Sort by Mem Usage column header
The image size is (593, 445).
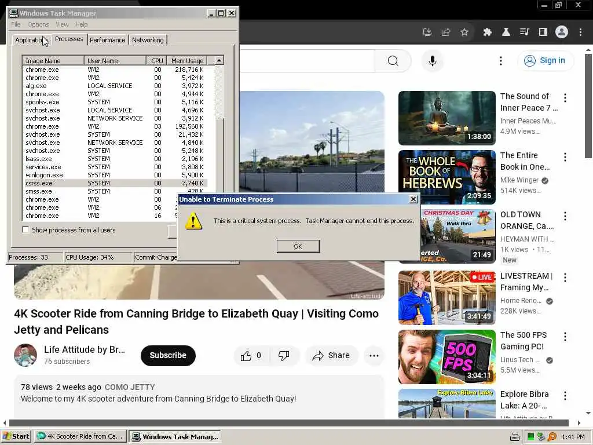pyautogui.click(x=187, y=60)
